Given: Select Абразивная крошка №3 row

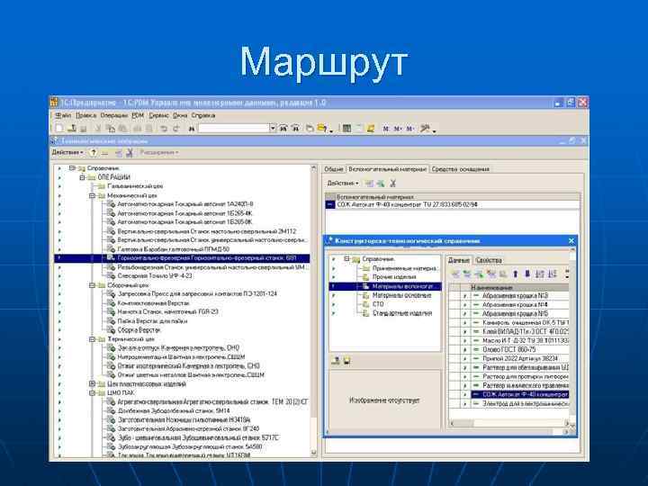Looking at the screenshot, I should click(509, 295).
